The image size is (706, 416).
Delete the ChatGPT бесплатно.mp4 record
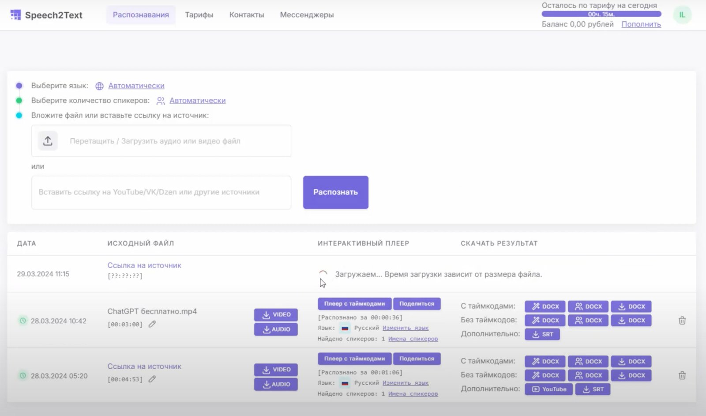point(682,321)
